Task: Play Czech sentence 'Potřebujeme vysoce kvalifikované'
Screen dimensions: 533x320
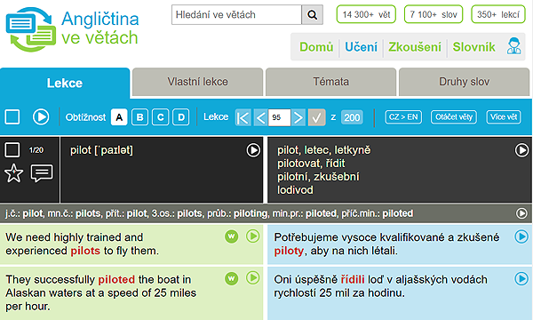Action: pos(521,236)
